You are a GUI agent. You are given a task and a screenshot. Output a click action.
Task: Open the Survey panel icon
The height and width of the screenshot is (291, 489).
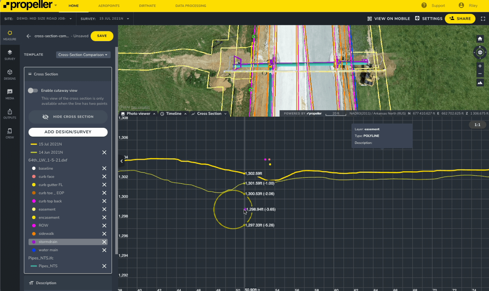10,54
